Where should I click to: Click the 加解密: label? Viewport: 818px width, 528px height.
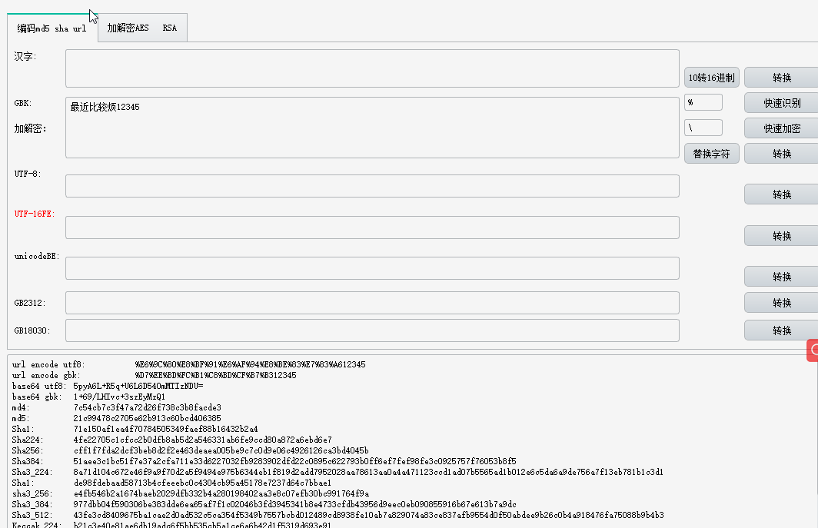[x=30, y=128]
